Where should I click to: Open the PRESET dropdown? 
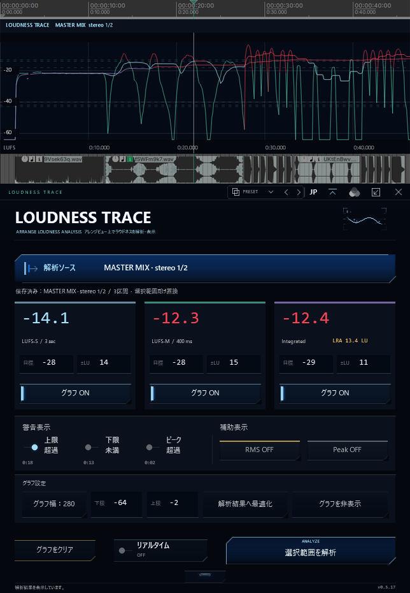(253, 192)
